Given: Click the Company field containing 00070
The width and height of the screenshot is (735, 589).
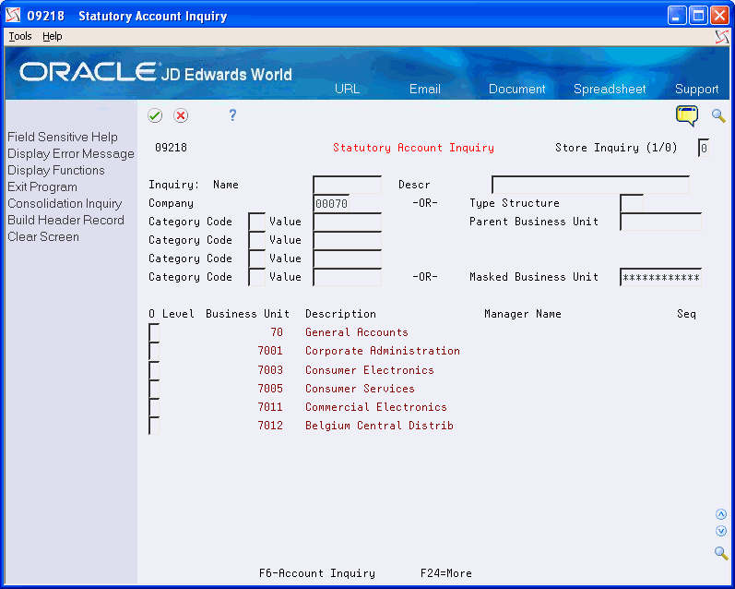Looking at the screenshot, I should point(331,203).
